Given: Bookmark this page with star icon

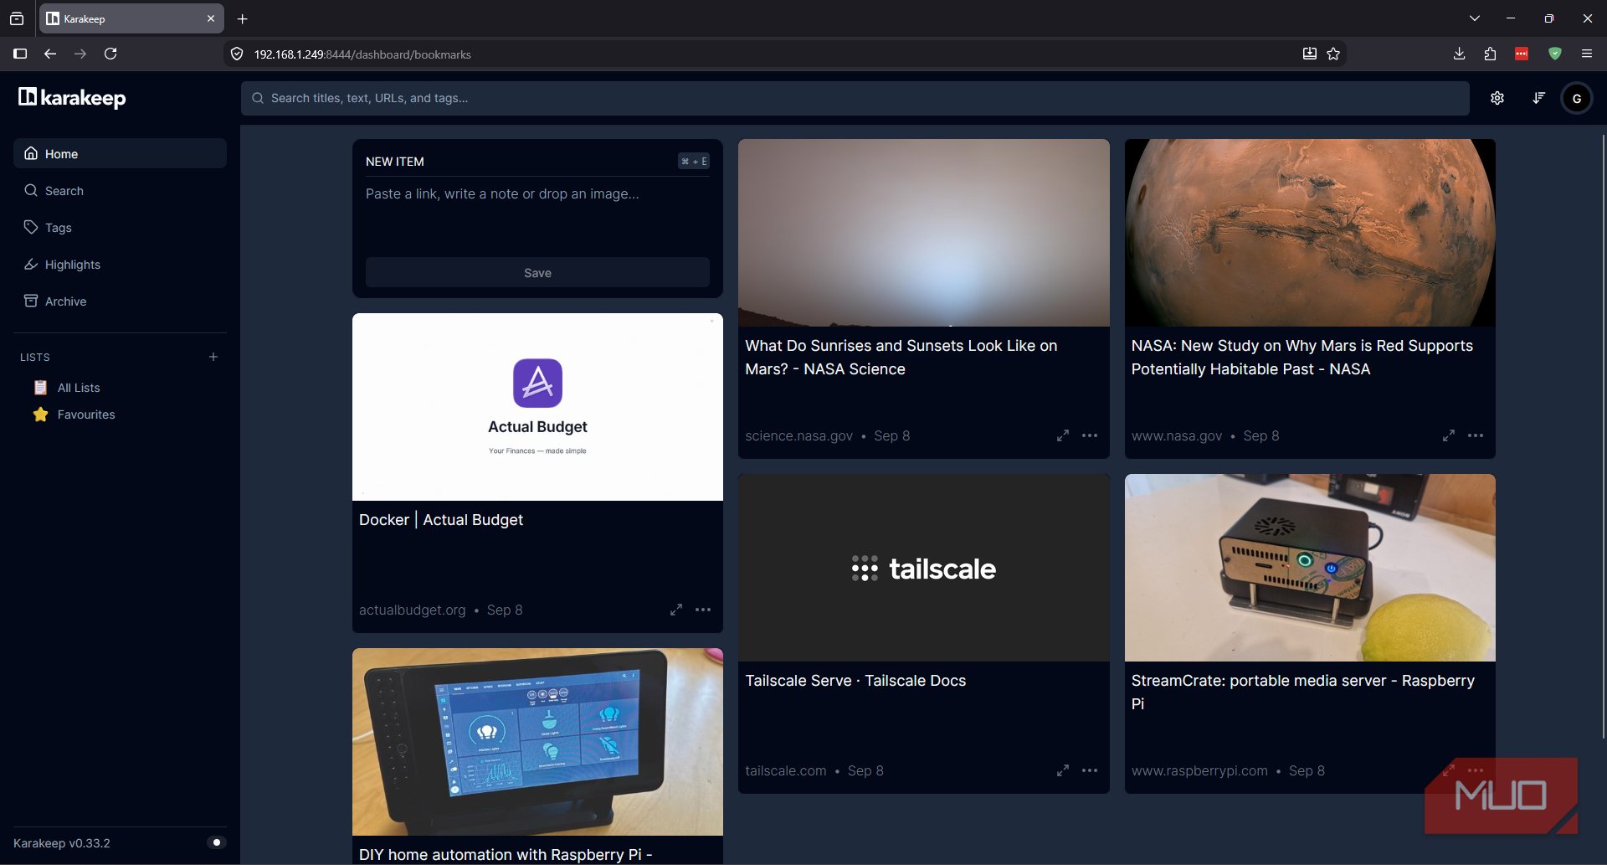Looking at the screenshot, I should [x=1333, y=54].
